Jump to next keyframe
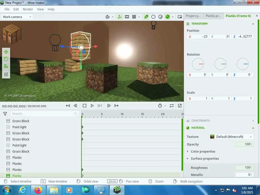This screenshot has height=195, width=260. [116, 106]
